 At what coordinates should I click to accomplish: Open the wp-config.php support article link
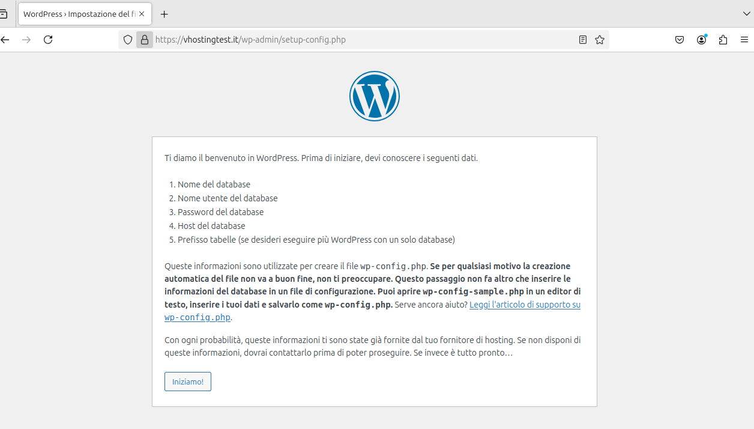[524, 305]
